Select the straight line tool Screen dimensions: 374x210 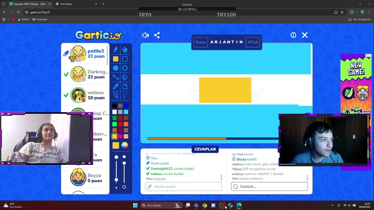pyautogui.click(x=116, y=77)
